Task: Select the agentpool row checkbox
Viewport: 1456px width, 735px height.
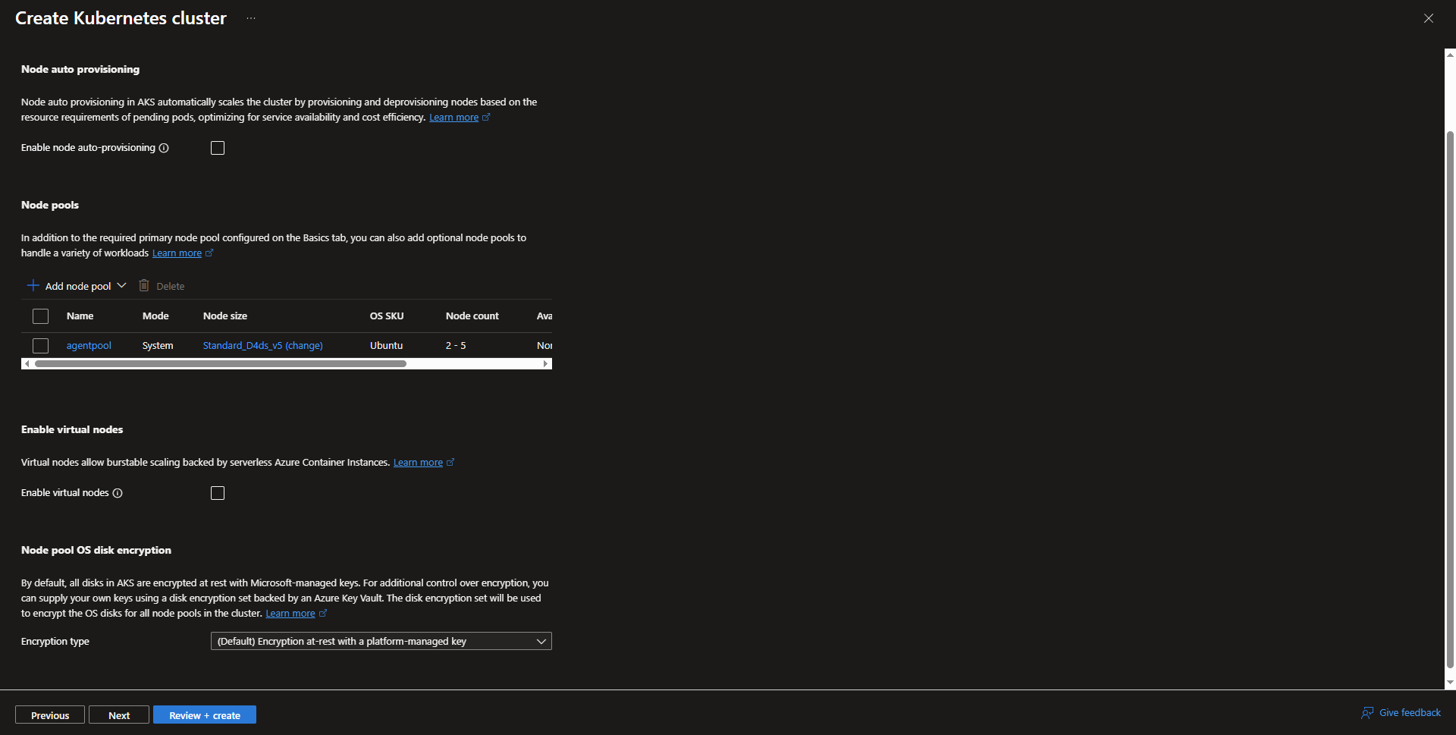Action: [x=41, y=346]
